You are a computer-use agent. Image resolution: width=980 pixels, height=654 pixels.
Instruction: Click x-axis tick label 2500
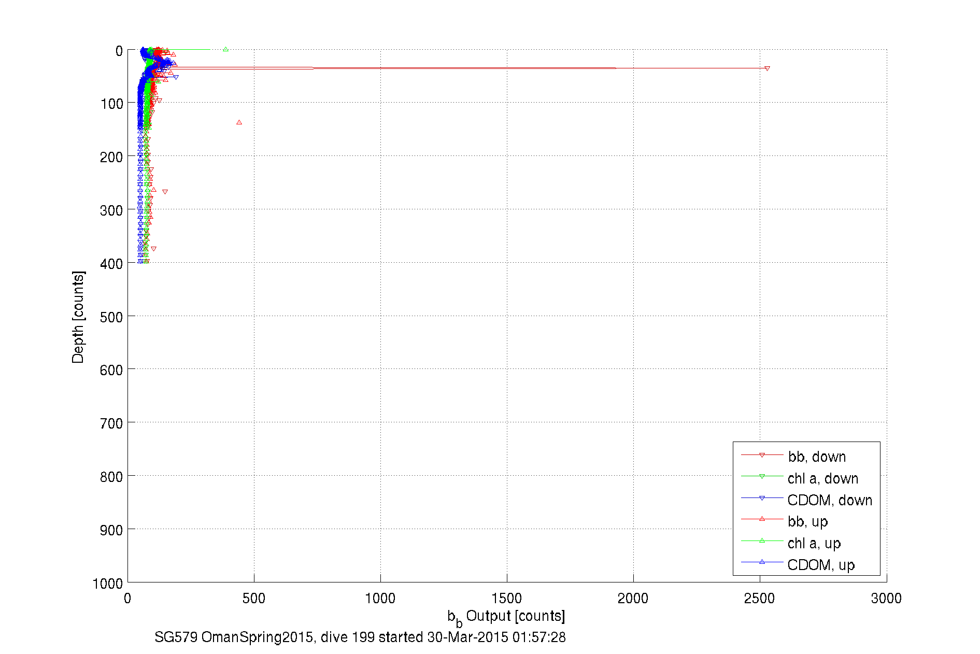coord(759,599)
